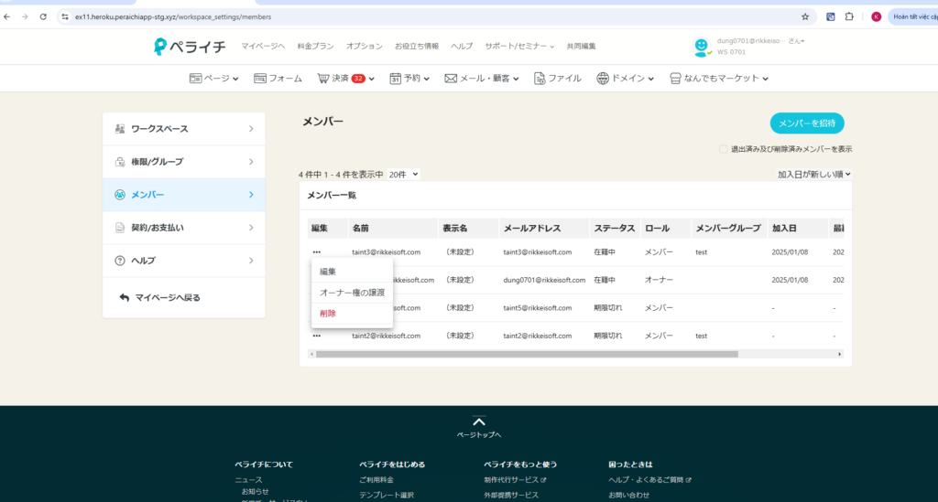This screenshot has width=938, height=502.
Task: Expand the ページ navigation dropdown
Action: pyautogui.click(x=213, y=79)
